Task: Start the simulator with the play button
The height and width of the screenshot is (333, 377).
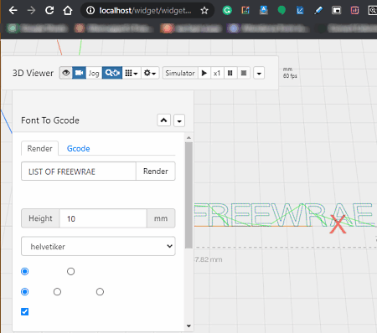Action: (204, 73)
